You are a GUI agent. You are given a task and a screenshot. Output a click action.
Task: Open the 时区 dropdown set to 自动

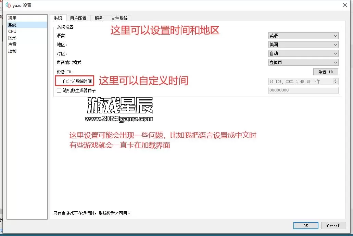[303, 53]
